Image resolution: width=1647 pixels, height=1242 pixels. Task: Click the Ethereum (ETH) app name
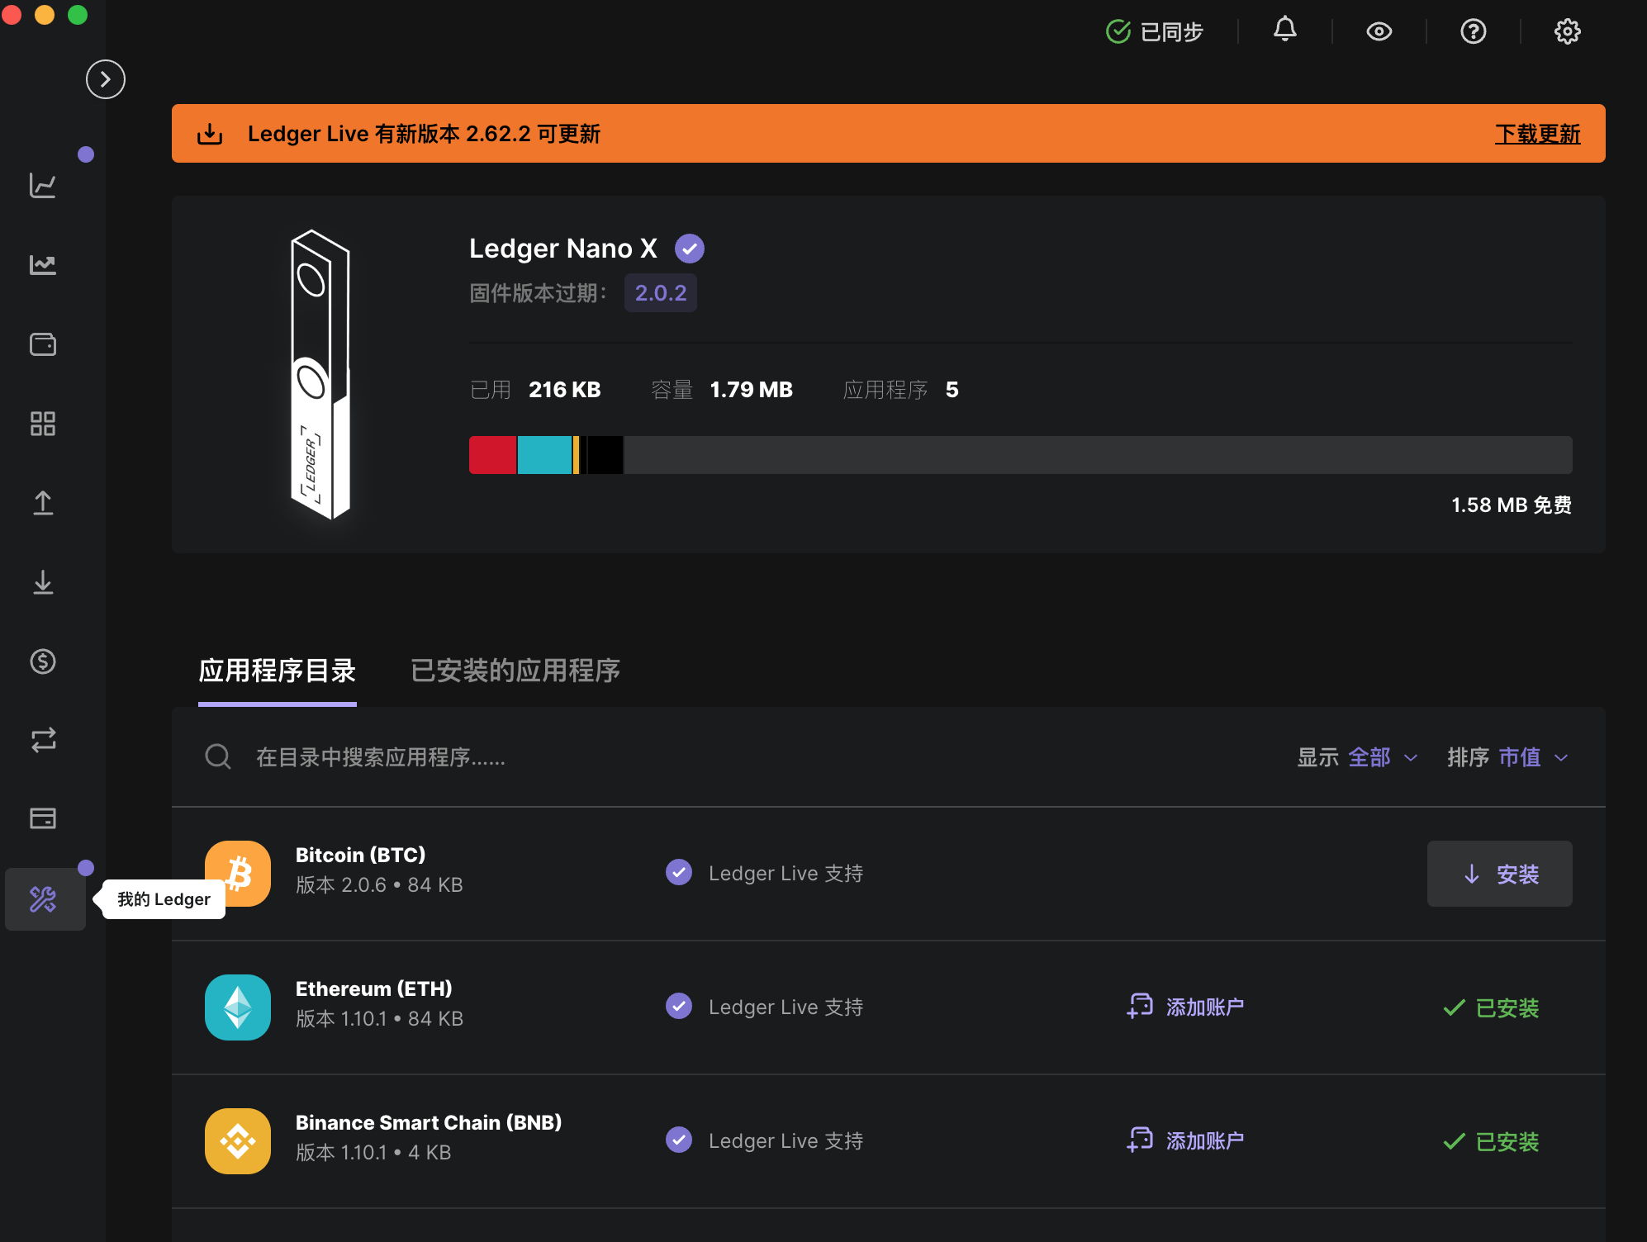(x=374, y=988)
